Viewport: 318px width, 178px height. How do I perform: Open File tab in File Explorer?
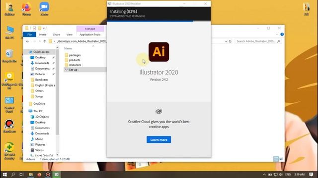pos(29,35)
